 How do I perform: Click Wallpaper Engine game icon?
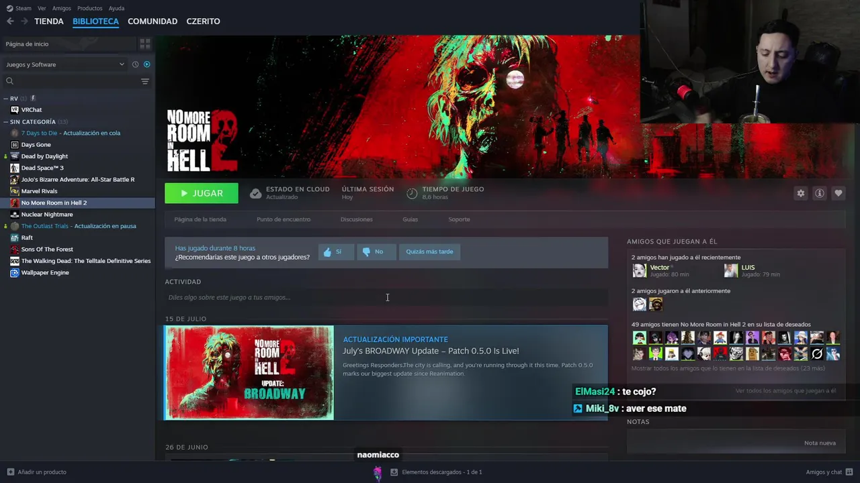click(x=15, y=272)
